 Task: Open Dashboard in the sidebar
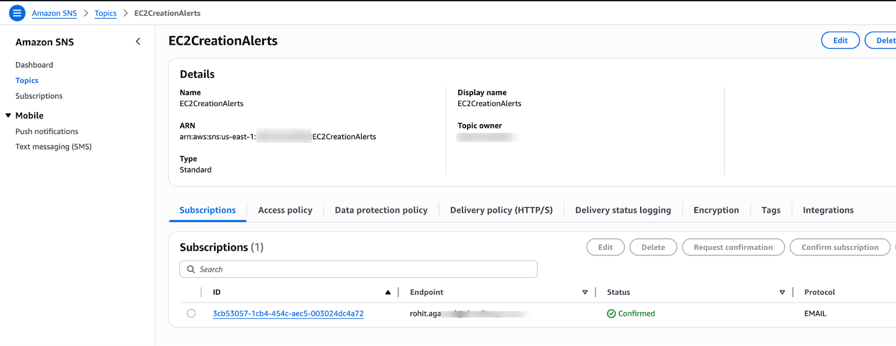pyautogui.click(x=34, y=65)
